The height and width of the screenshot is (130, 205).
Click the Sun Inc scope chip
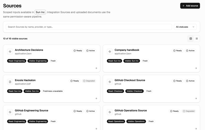(x=40, y=12)
